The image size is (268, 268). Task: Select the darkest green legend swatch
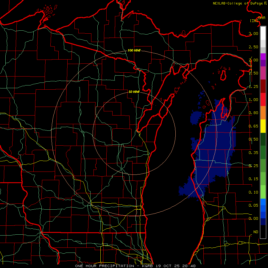click(x=263, y=139)
